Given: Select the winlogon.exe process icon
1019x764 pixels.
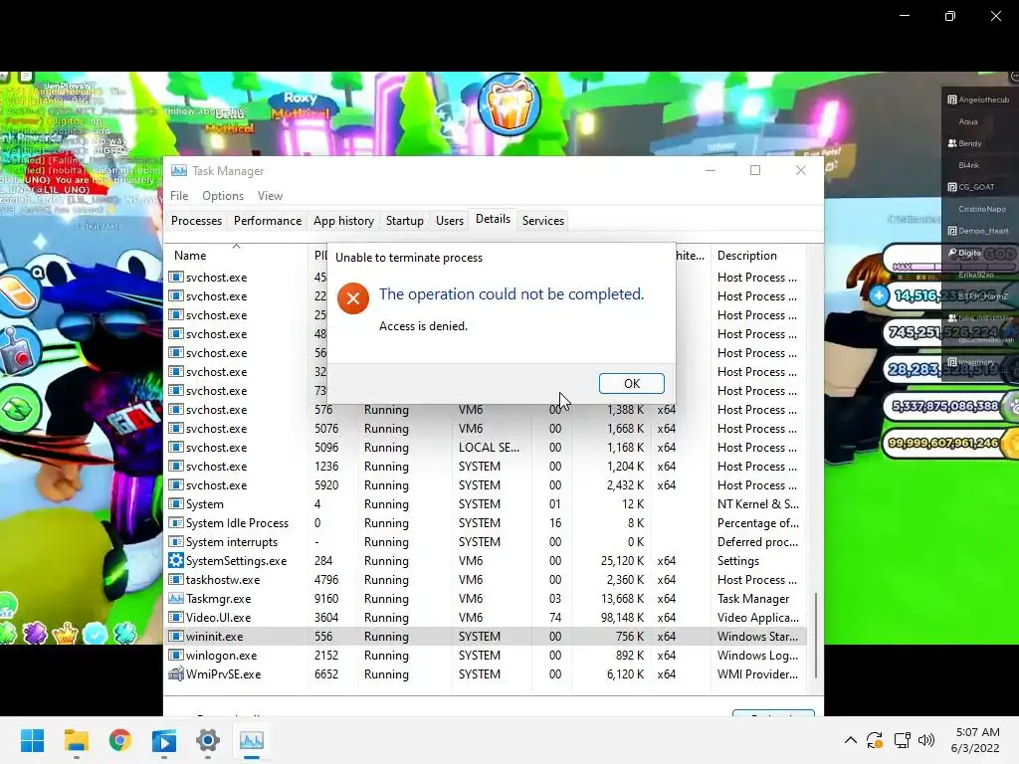Looking at the screenshot, I should point(175,655).
